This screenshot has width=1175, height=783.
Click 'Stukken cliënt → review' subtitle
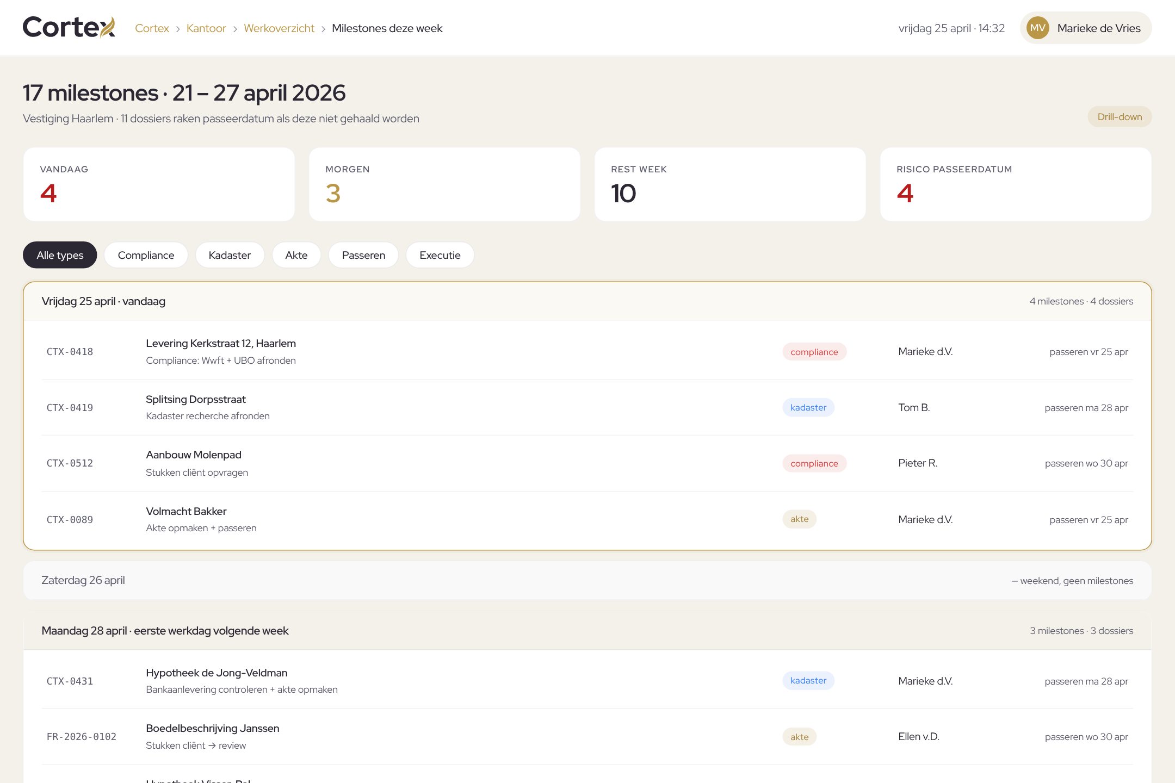tap(196, 745)
